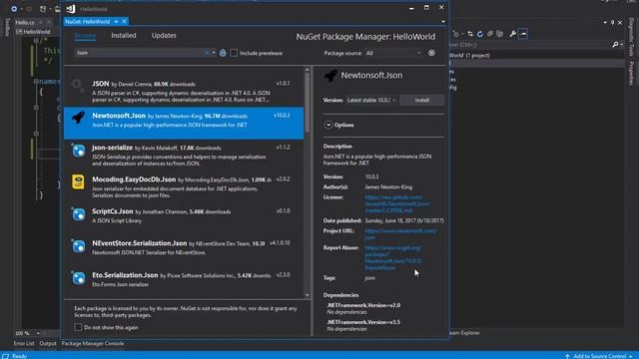Open Solution Explorer search options dropdown

point(621,44)
